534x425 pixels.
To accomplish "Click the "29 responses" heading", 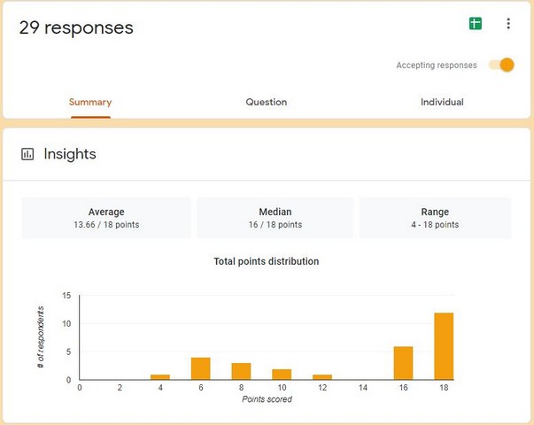I will [x=76, y=27].
